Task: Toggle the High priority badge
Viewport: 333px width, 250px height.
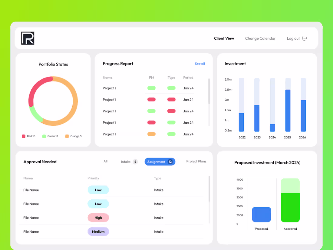Action: coord(98,218)
